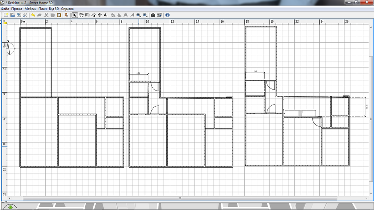
Task: Maximize the Sweet Home 3D window
Action: [x=356, y=2]
